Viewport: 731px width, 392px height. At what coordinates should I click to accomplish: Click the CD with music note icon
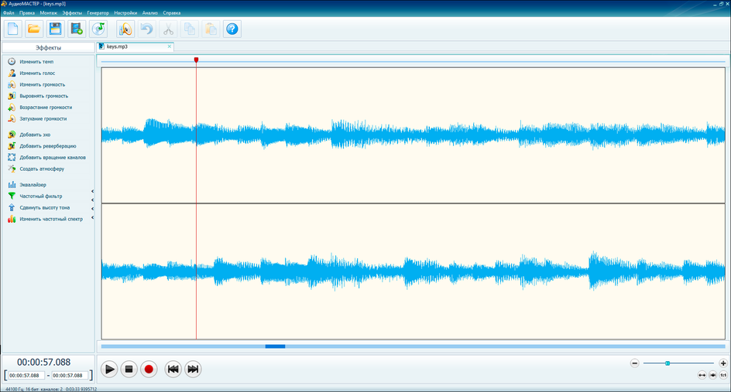click(98, 29)
